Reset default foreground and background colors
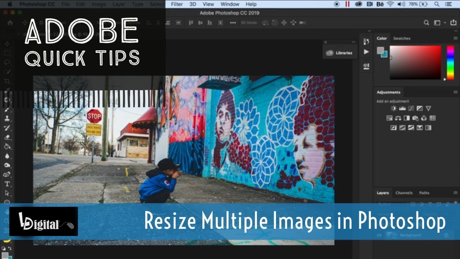 click(x=3, y=249)
